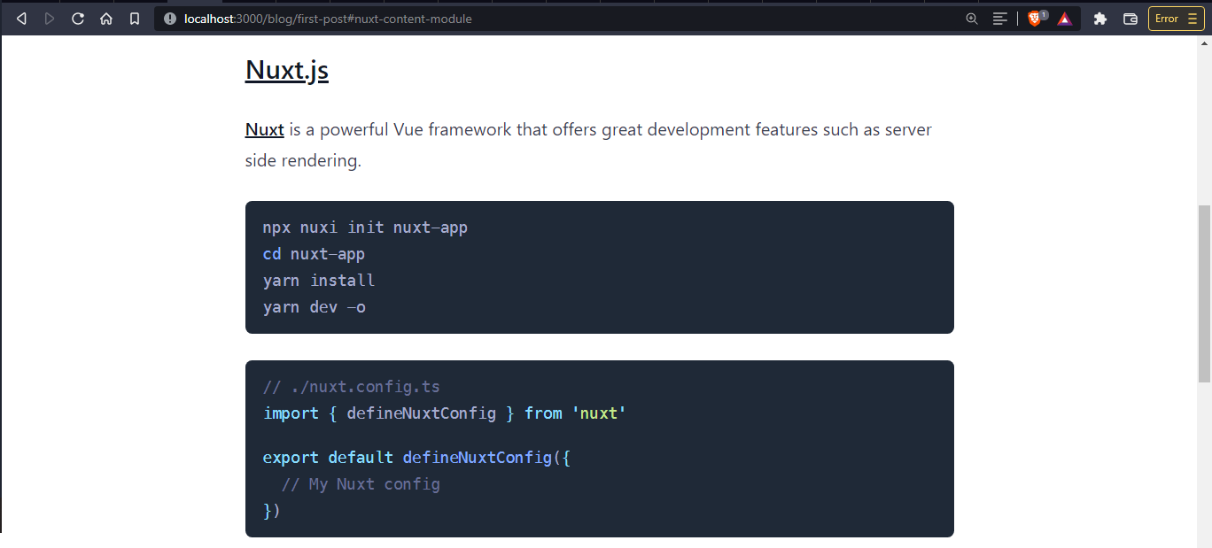Click the 'My Nuxt config' comment

tap(361, 484)
